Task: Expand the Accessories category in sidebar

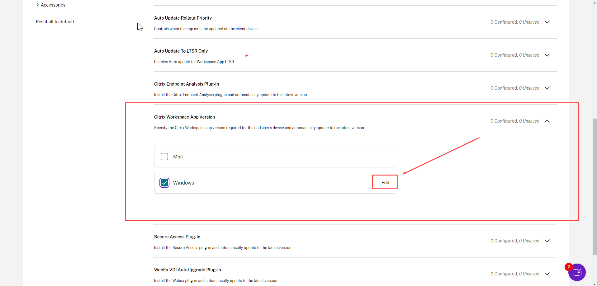Action: tap(38, 5)
